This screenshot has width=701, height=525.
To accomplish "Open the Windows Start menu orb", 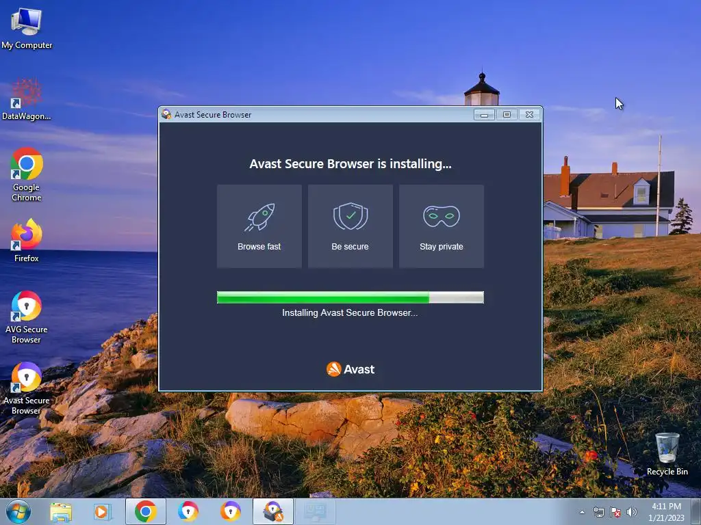I will click(18, 511).
